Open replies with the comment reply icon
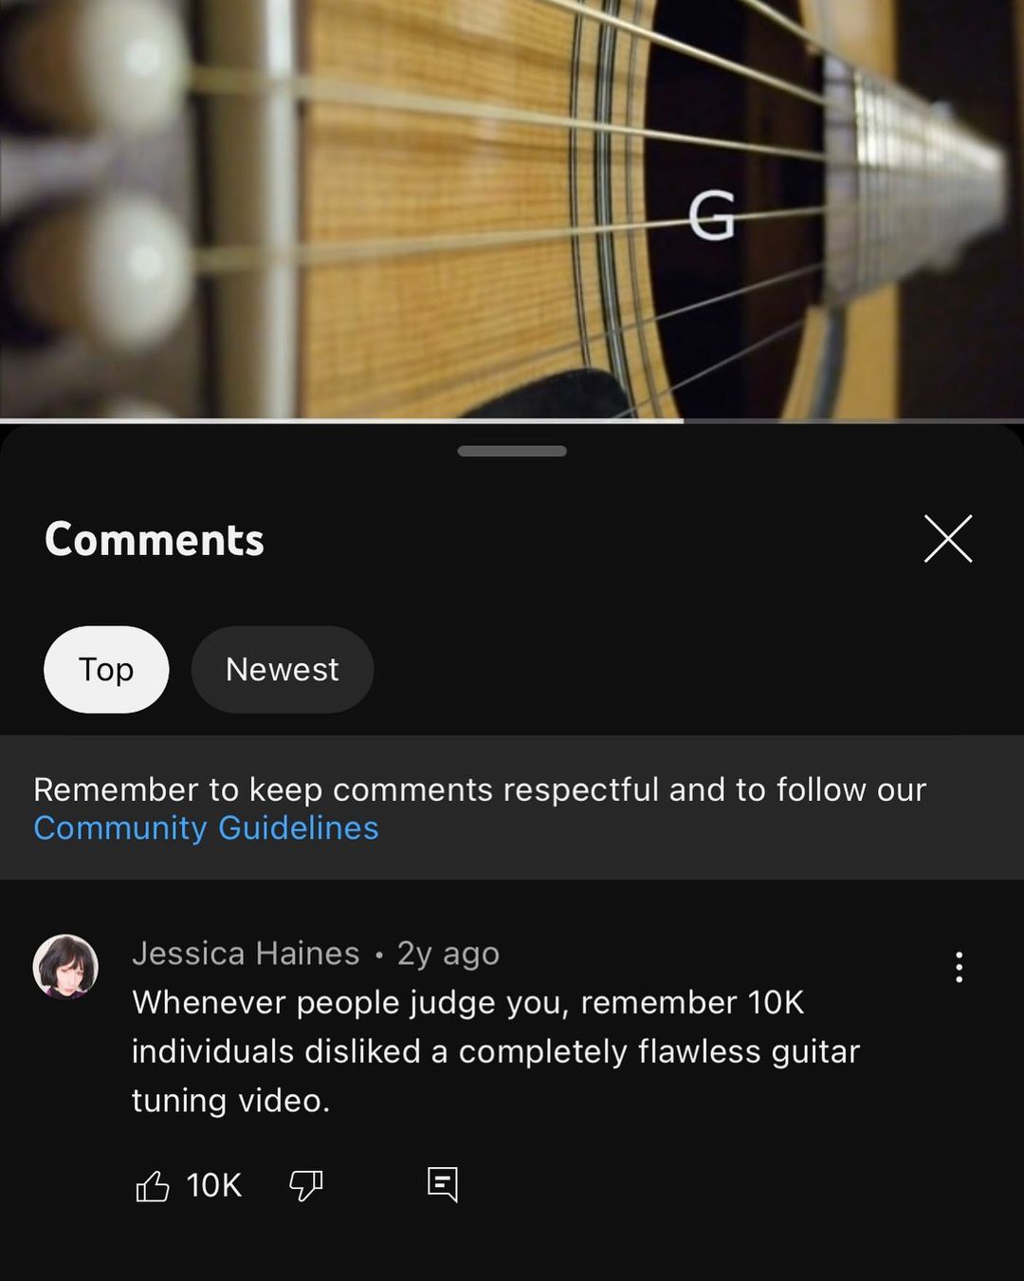Image resolution: width=1024 pixels, height=1281 pixels. point(443,1184)
